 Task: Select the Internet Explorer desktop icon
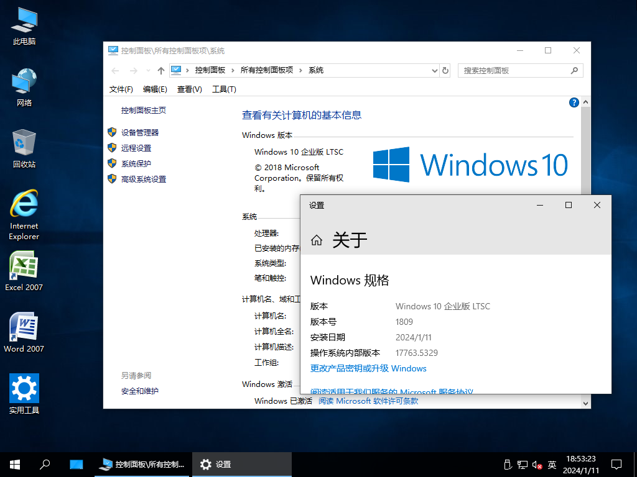coord(24,215)
